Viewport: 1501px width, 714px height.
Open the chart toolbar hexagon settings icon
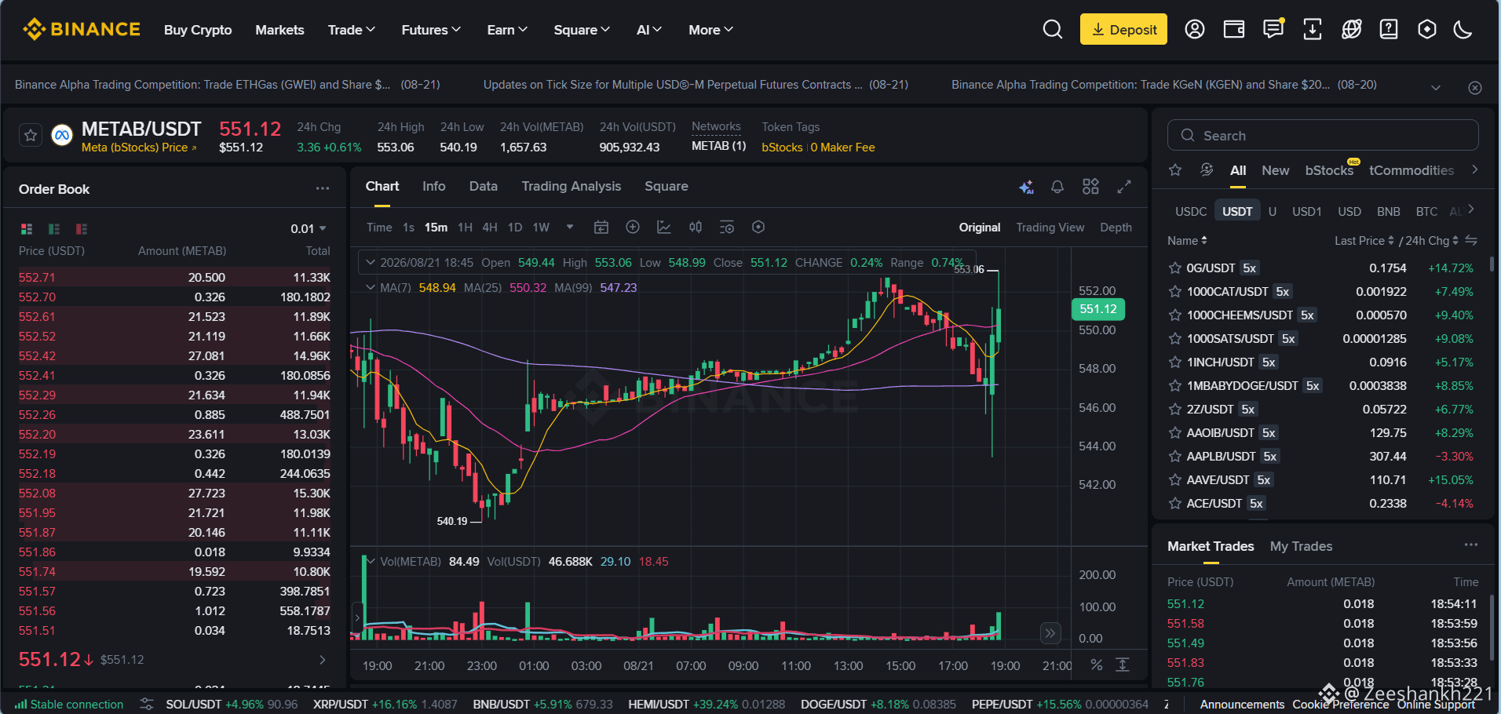[x=758, y=227]
